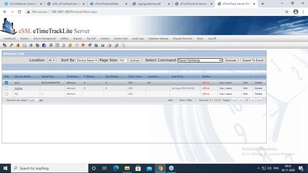Viewport: 308px width, 173px height.
Task: Click Delete in the TD row
Action: [258, 94]
